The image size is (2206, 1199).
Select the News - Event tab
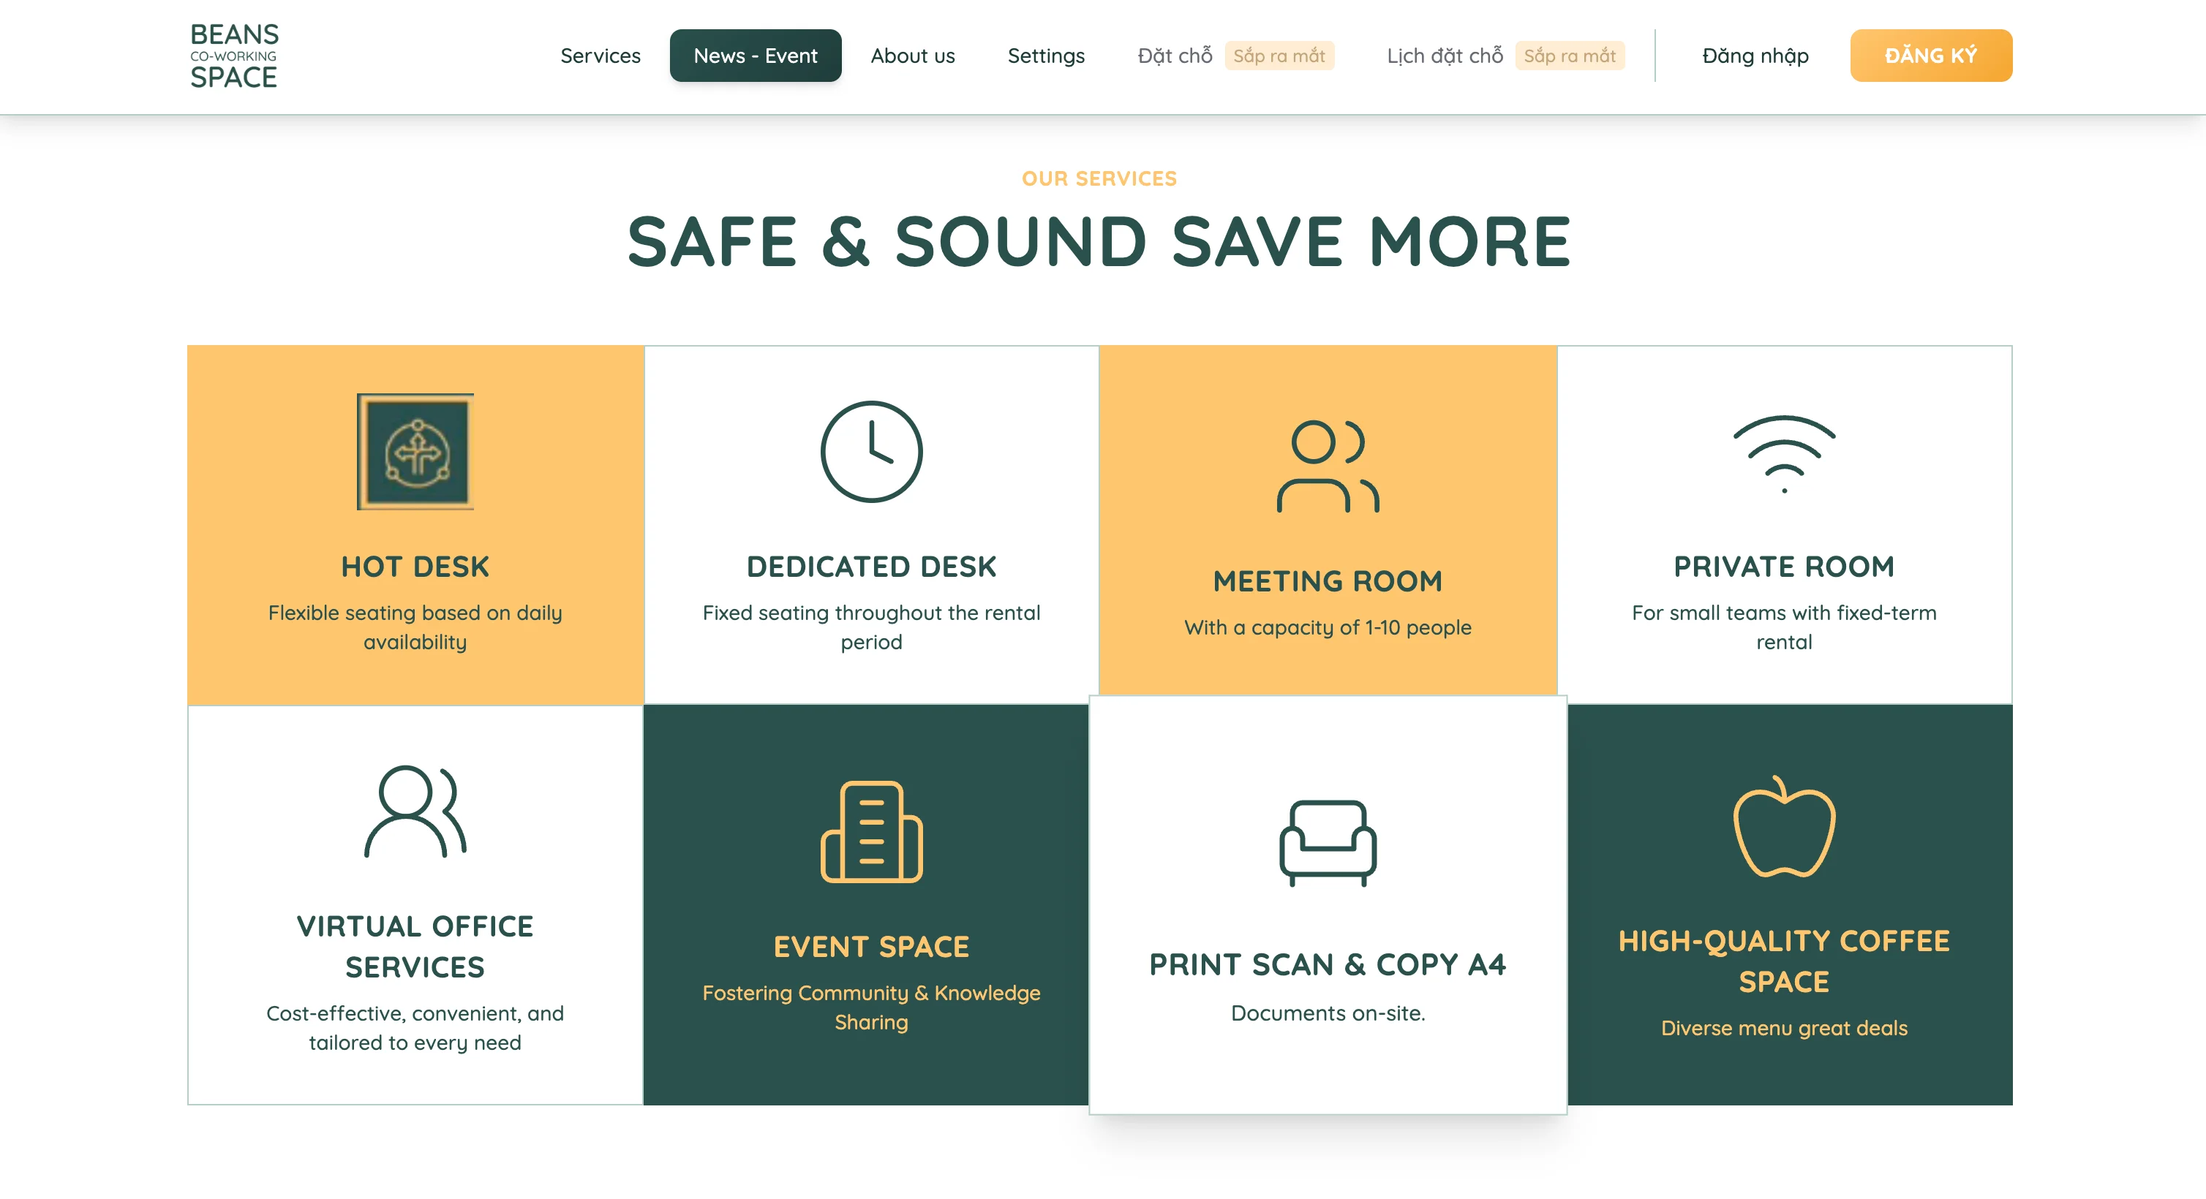756,56
